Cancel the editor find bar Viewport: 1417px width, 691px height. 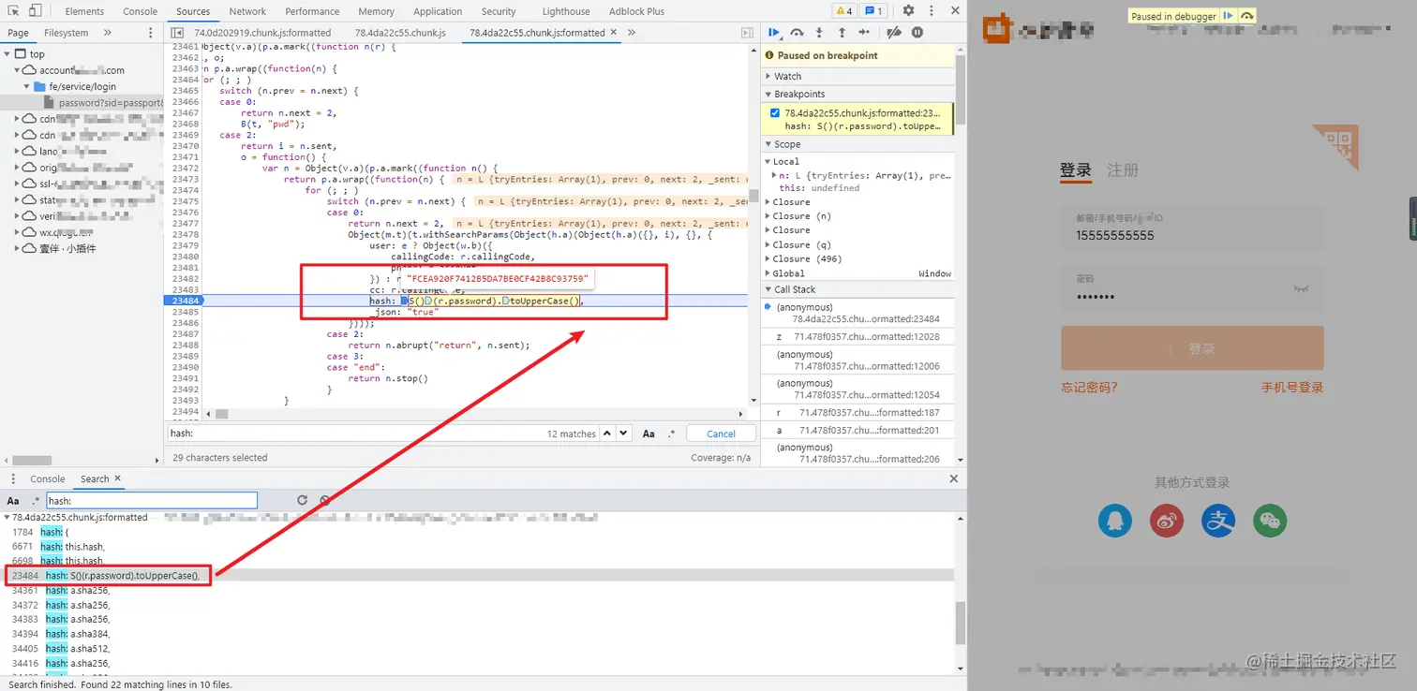(x=721, y=434)
